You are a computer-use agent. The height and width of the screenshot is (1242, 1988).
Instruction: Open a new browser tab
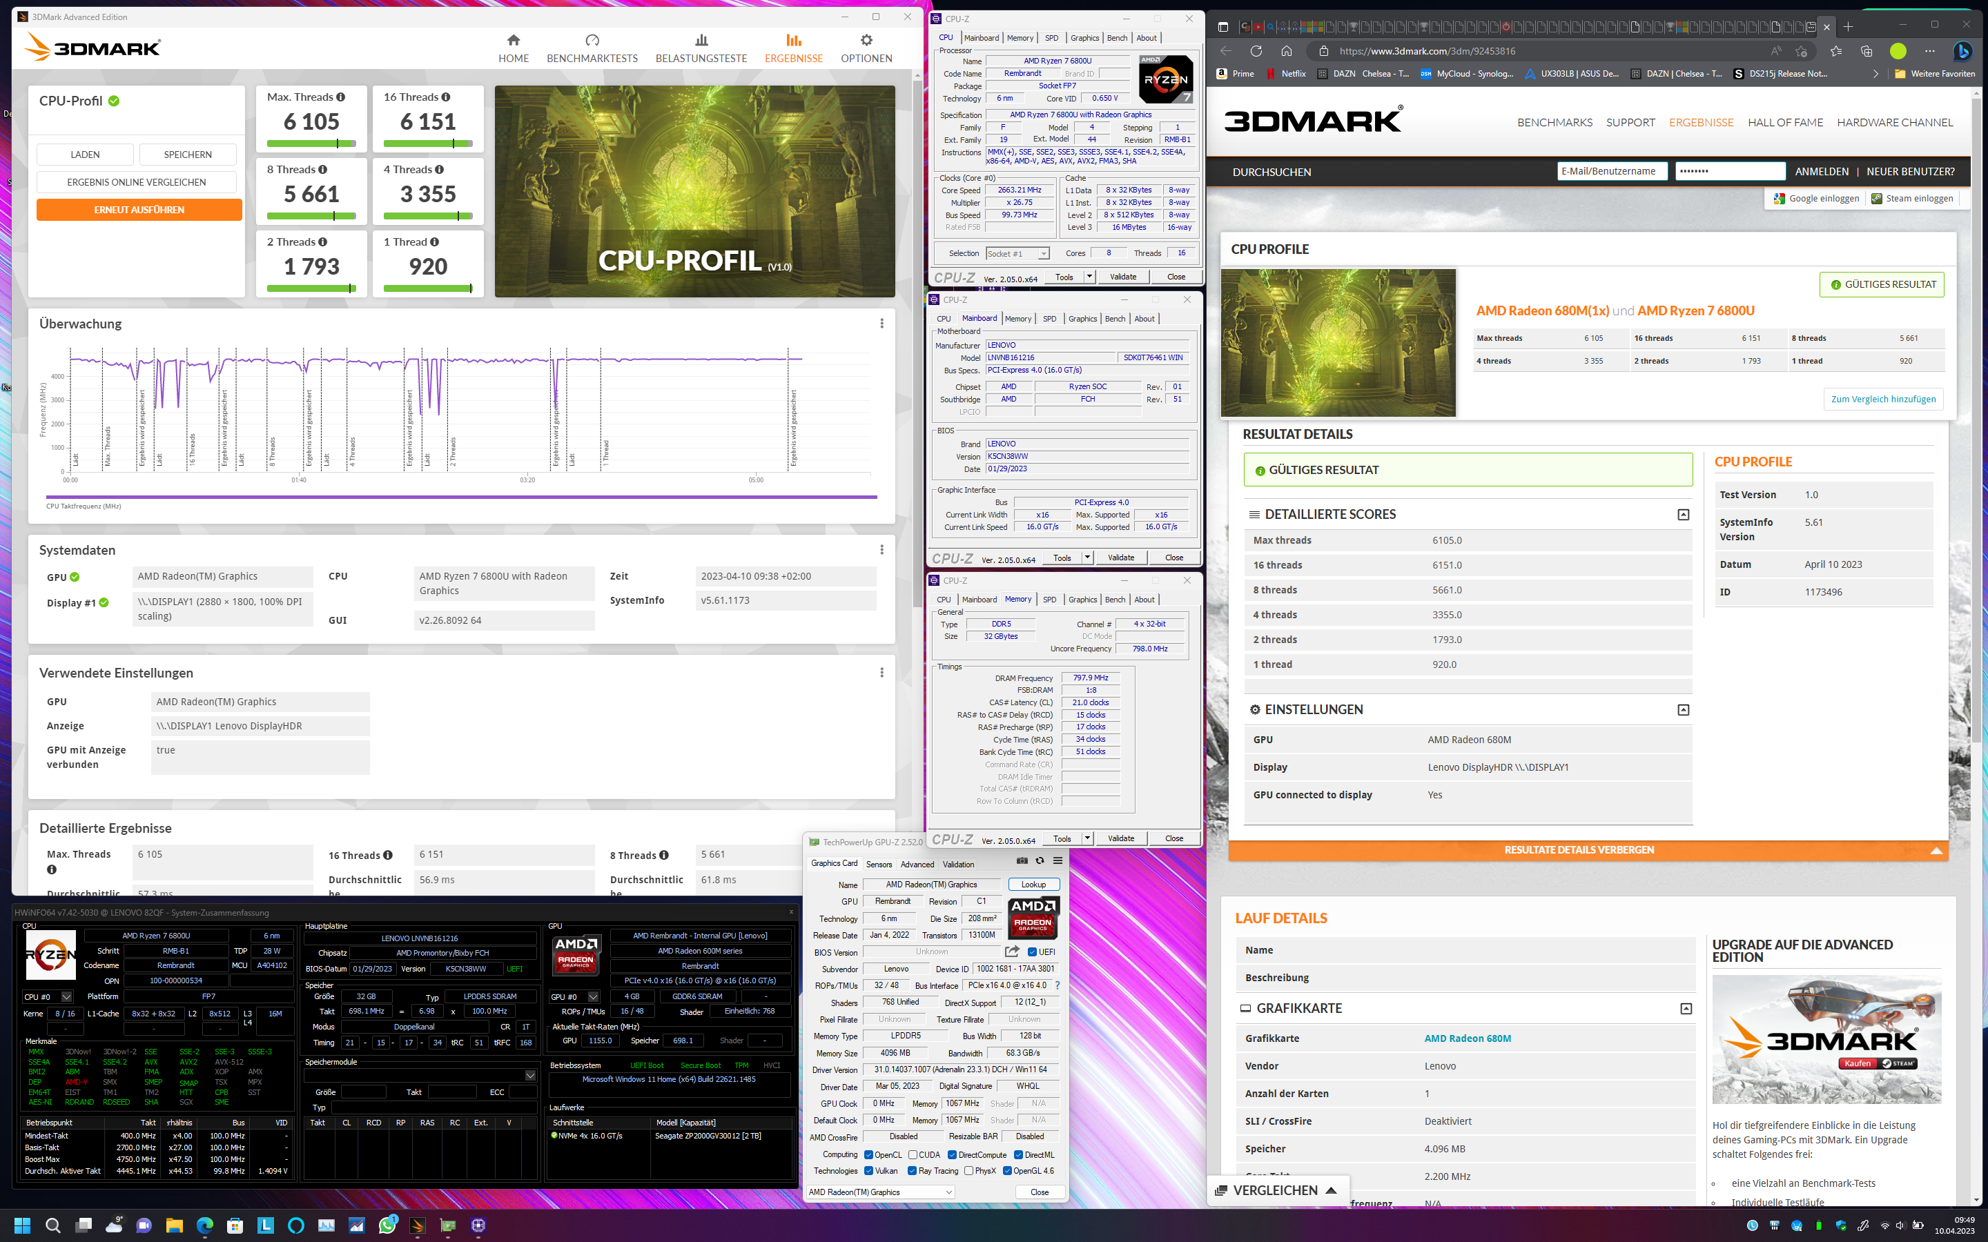pos(1849,26)
